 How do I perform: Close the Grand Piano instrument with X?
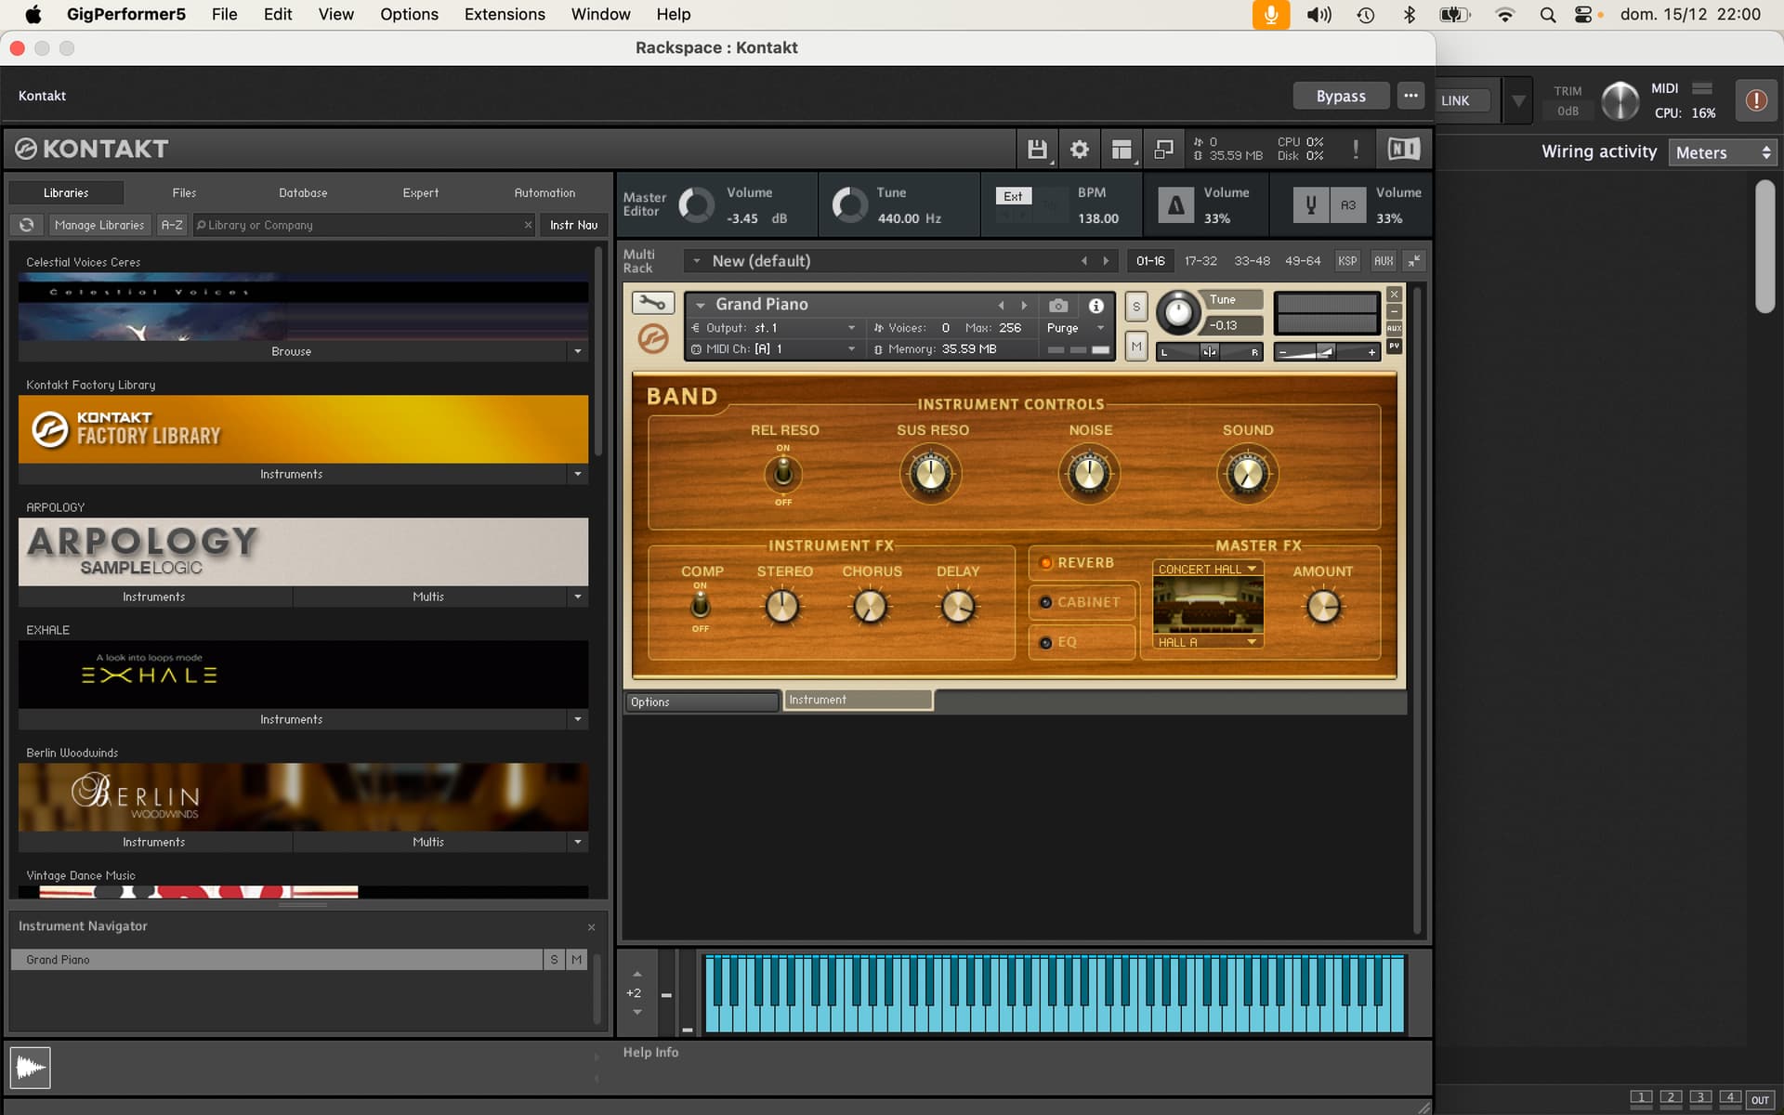click(x=1394, y=295)
